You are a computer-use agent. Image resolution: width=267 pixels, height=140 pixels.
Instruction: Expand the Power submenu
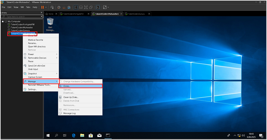coord(41,54)
